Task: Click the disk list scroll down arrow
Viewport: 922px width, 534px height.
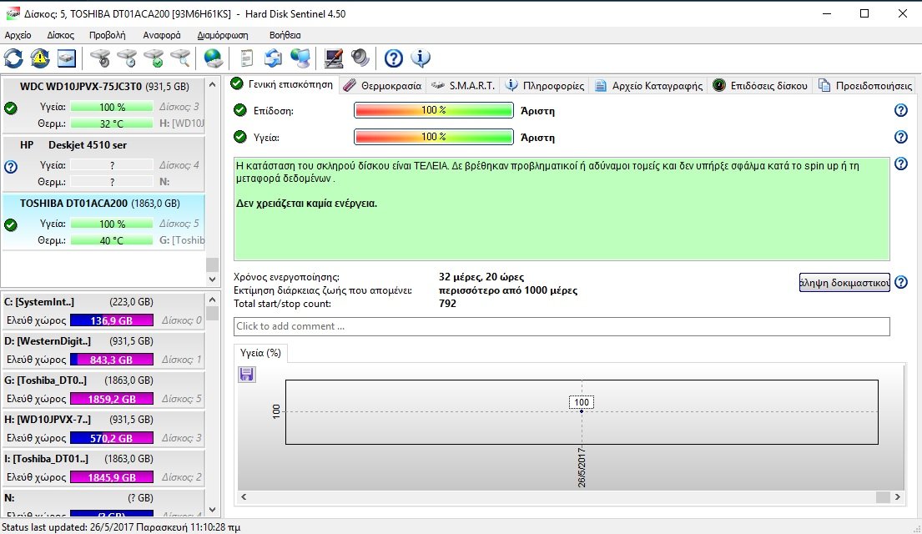Action: pyautogui.click(x=213, y=280)
